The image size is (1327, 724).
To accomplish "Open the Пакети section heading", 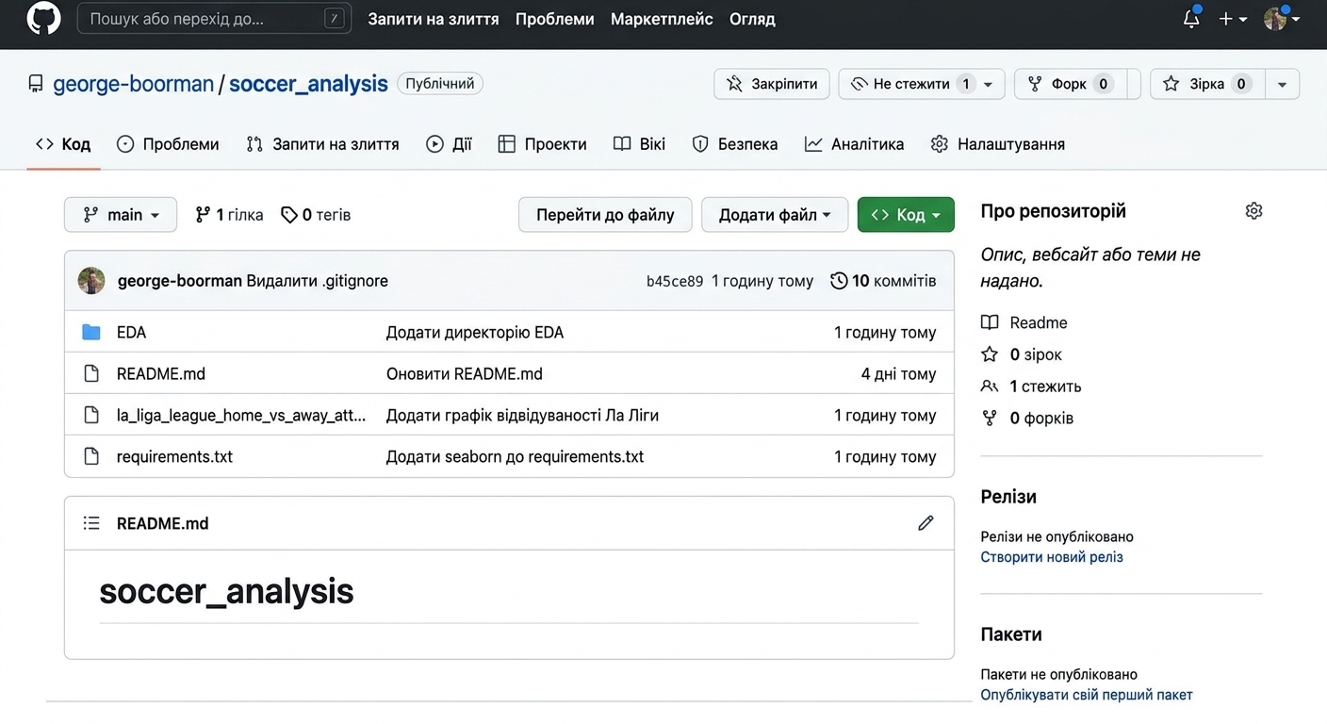I will pyautogui.click(x=1011, y=634).
